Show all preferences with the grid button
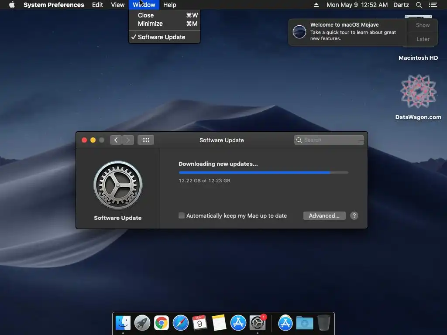 click(x=146, y=140)
